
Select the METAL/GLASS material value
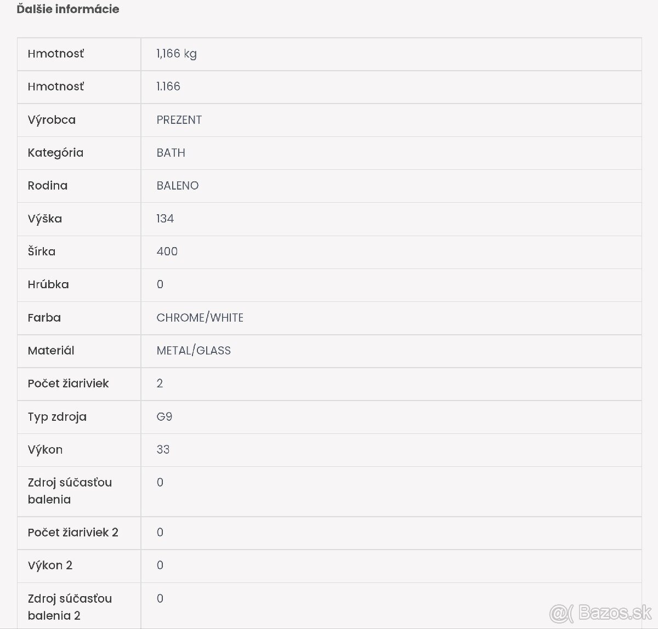click(194, 351)
